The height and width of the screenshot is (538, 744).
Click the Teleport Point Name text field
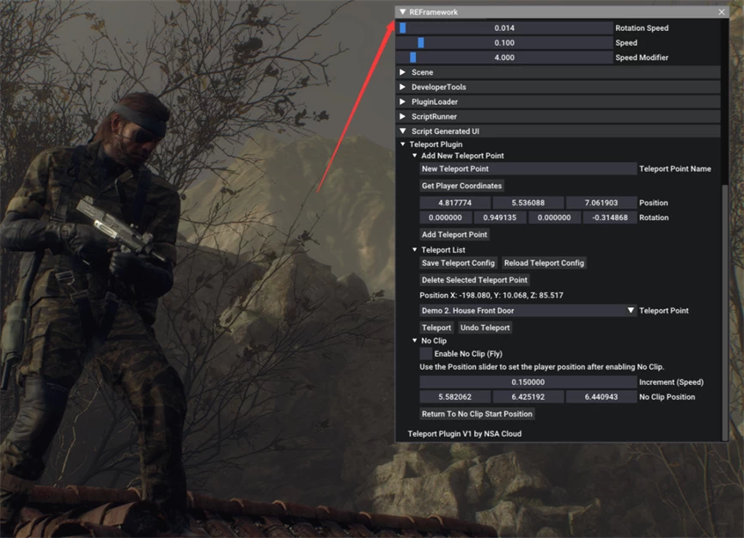coord(528,169)
